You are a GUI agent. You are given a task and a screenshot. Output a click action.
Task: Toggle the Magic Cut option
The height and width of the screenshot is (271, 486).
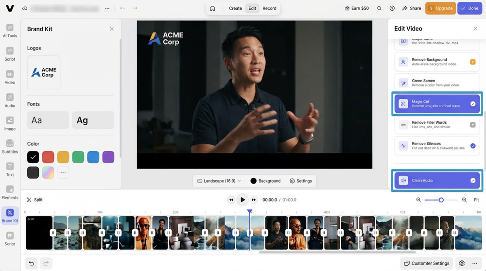click(x=473, y=104)
